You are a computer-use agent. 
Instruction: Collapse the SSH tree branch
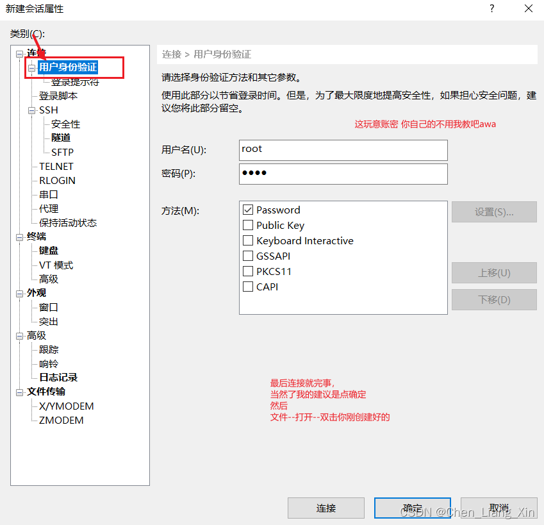point(31,110)
